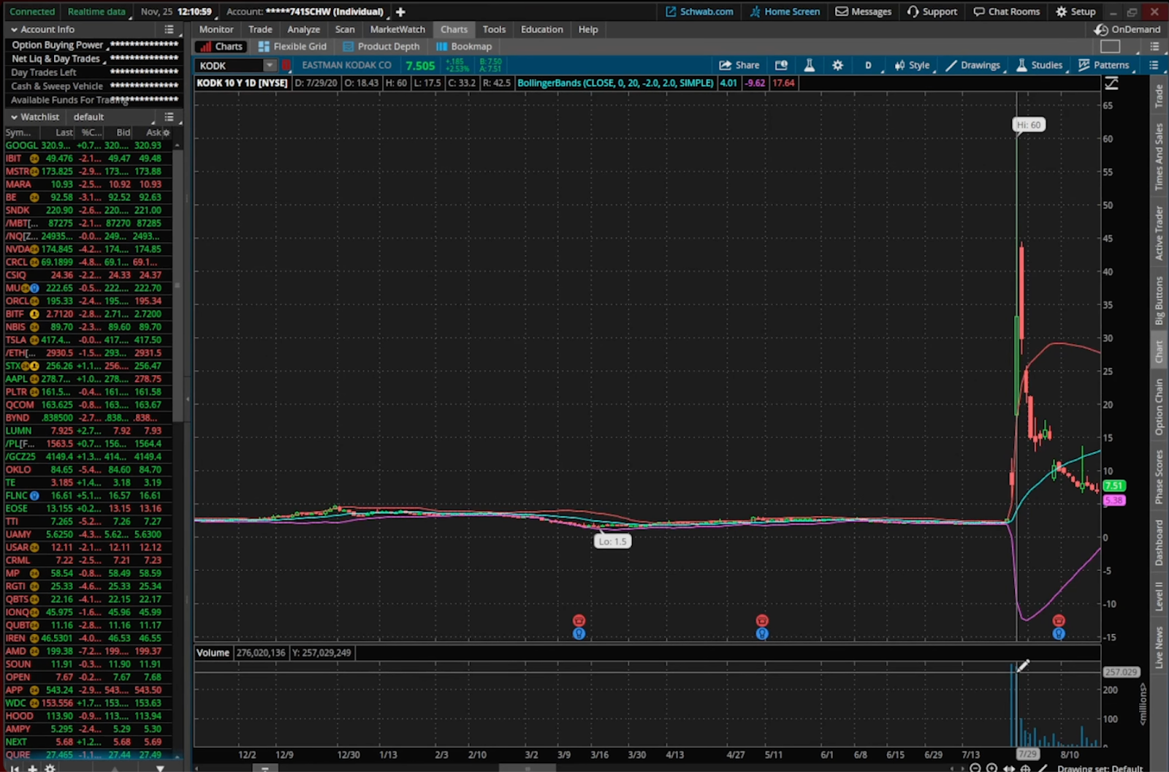Open the Realtime data dropdown
Image resolution: width=1169 pixels, height=772 pixels.
pyautogui.click(x=96, y=12)
